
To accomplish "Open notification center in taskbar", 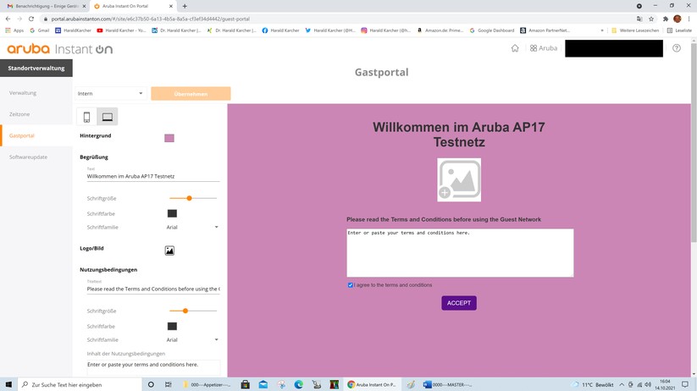I will click(x=685, y=384).
